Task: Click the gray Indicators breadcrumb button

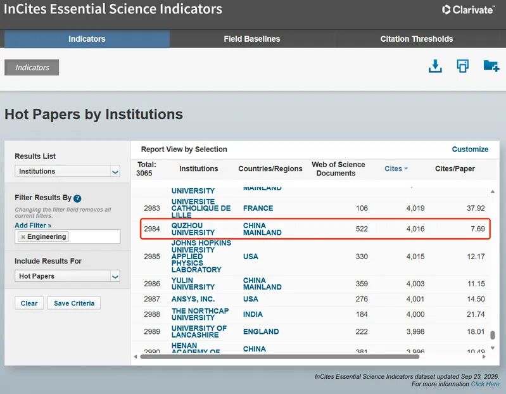Action: tap(32, 67)
